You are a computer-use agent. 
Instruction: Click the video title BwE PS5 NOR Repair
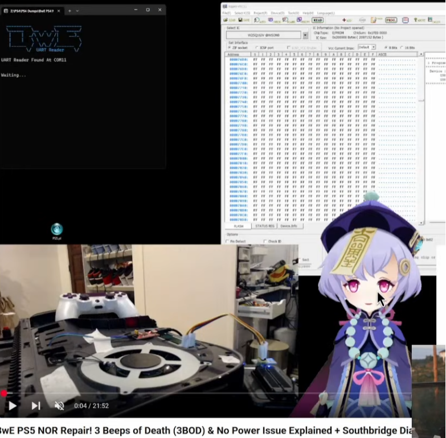(x=206, y=431)
